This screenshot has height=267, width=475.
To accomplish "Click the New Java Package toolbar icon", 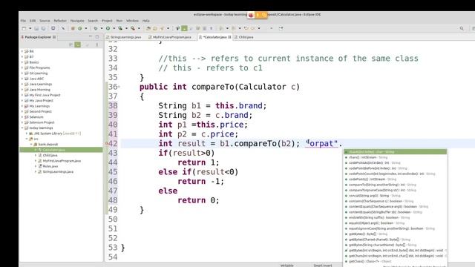I will pyautogui.click(x=73, y=28).
